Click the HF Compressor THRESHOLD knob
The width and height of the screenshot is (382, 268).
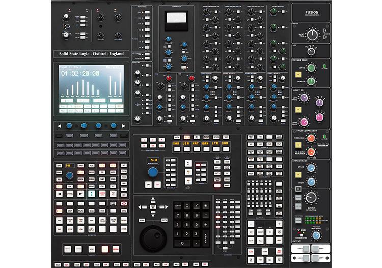pos(311,138)
